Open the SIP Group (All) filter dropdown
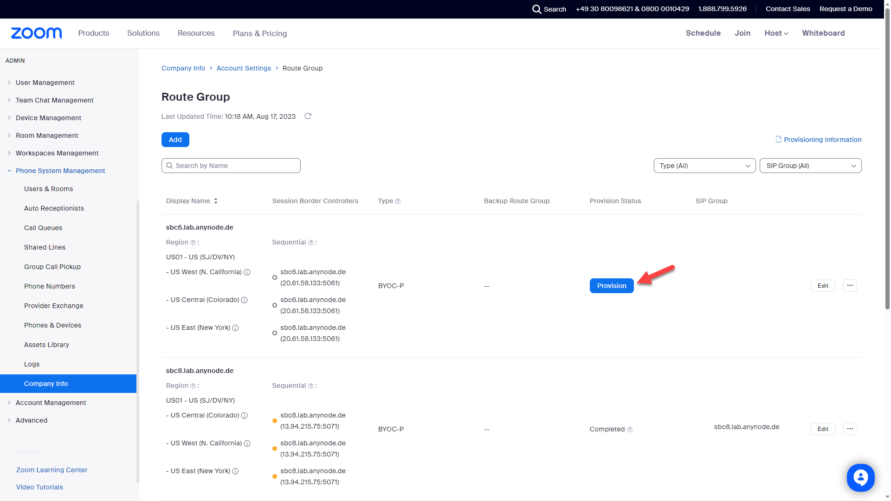Viewport: 891px width, 501px height. point(810,166)
